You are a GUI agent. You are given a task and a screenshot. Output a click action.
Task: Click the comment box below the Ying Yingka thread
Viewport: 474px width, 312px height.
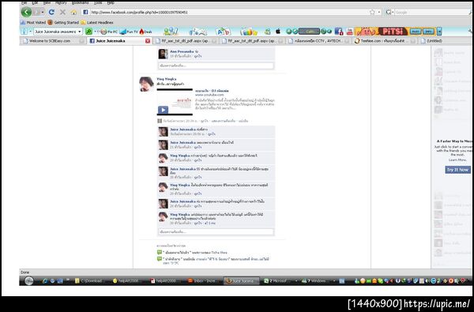[216, 231]
